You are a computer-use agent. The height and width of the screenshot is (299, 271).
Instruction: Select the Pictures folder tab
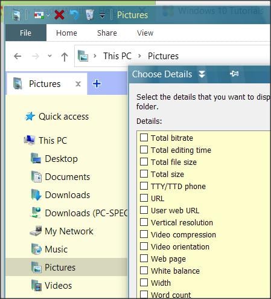[x=47, y=84]
